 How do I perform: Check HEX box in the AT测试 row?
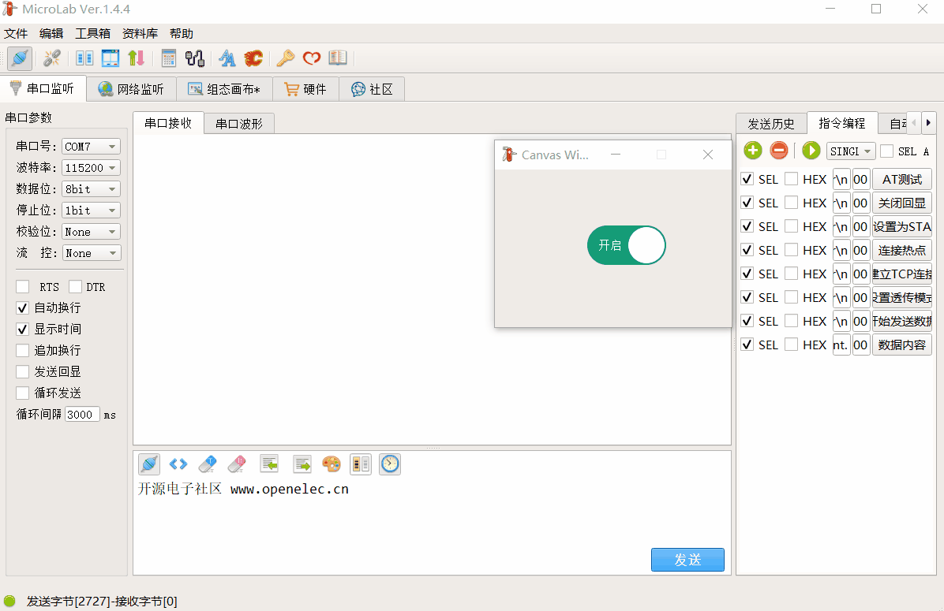792,179
